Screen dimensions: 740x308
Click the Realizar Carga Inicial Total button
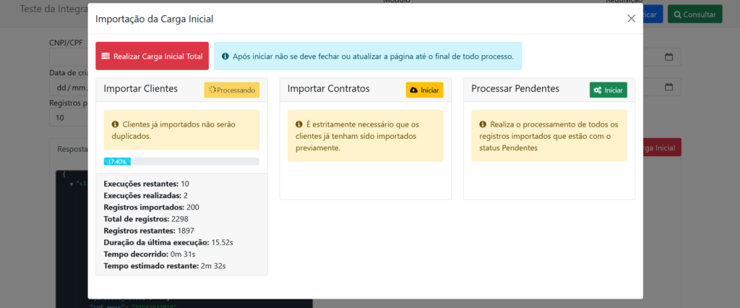[152, 56]
